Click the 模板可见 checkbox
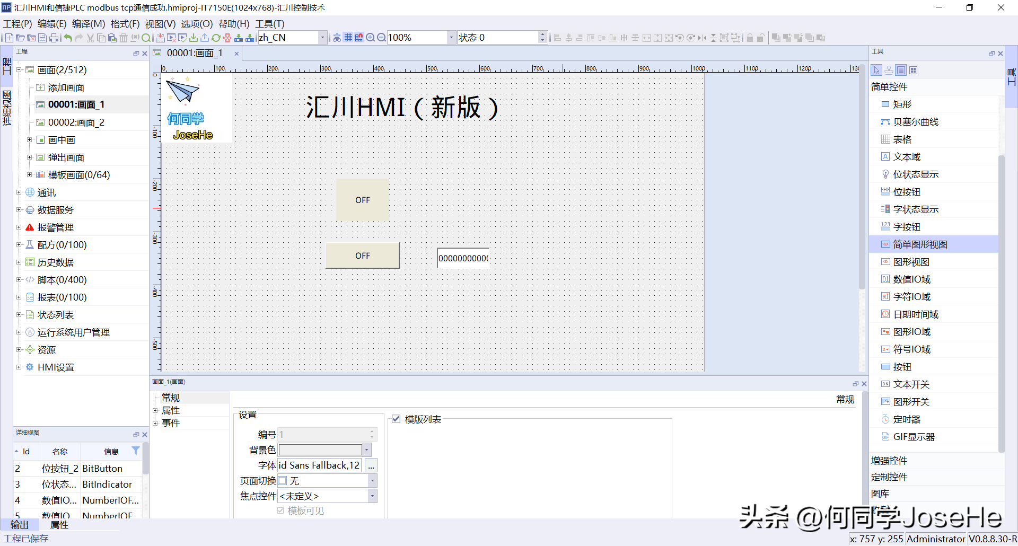This screenshot has width=1018, height=546. pos(280,510)
